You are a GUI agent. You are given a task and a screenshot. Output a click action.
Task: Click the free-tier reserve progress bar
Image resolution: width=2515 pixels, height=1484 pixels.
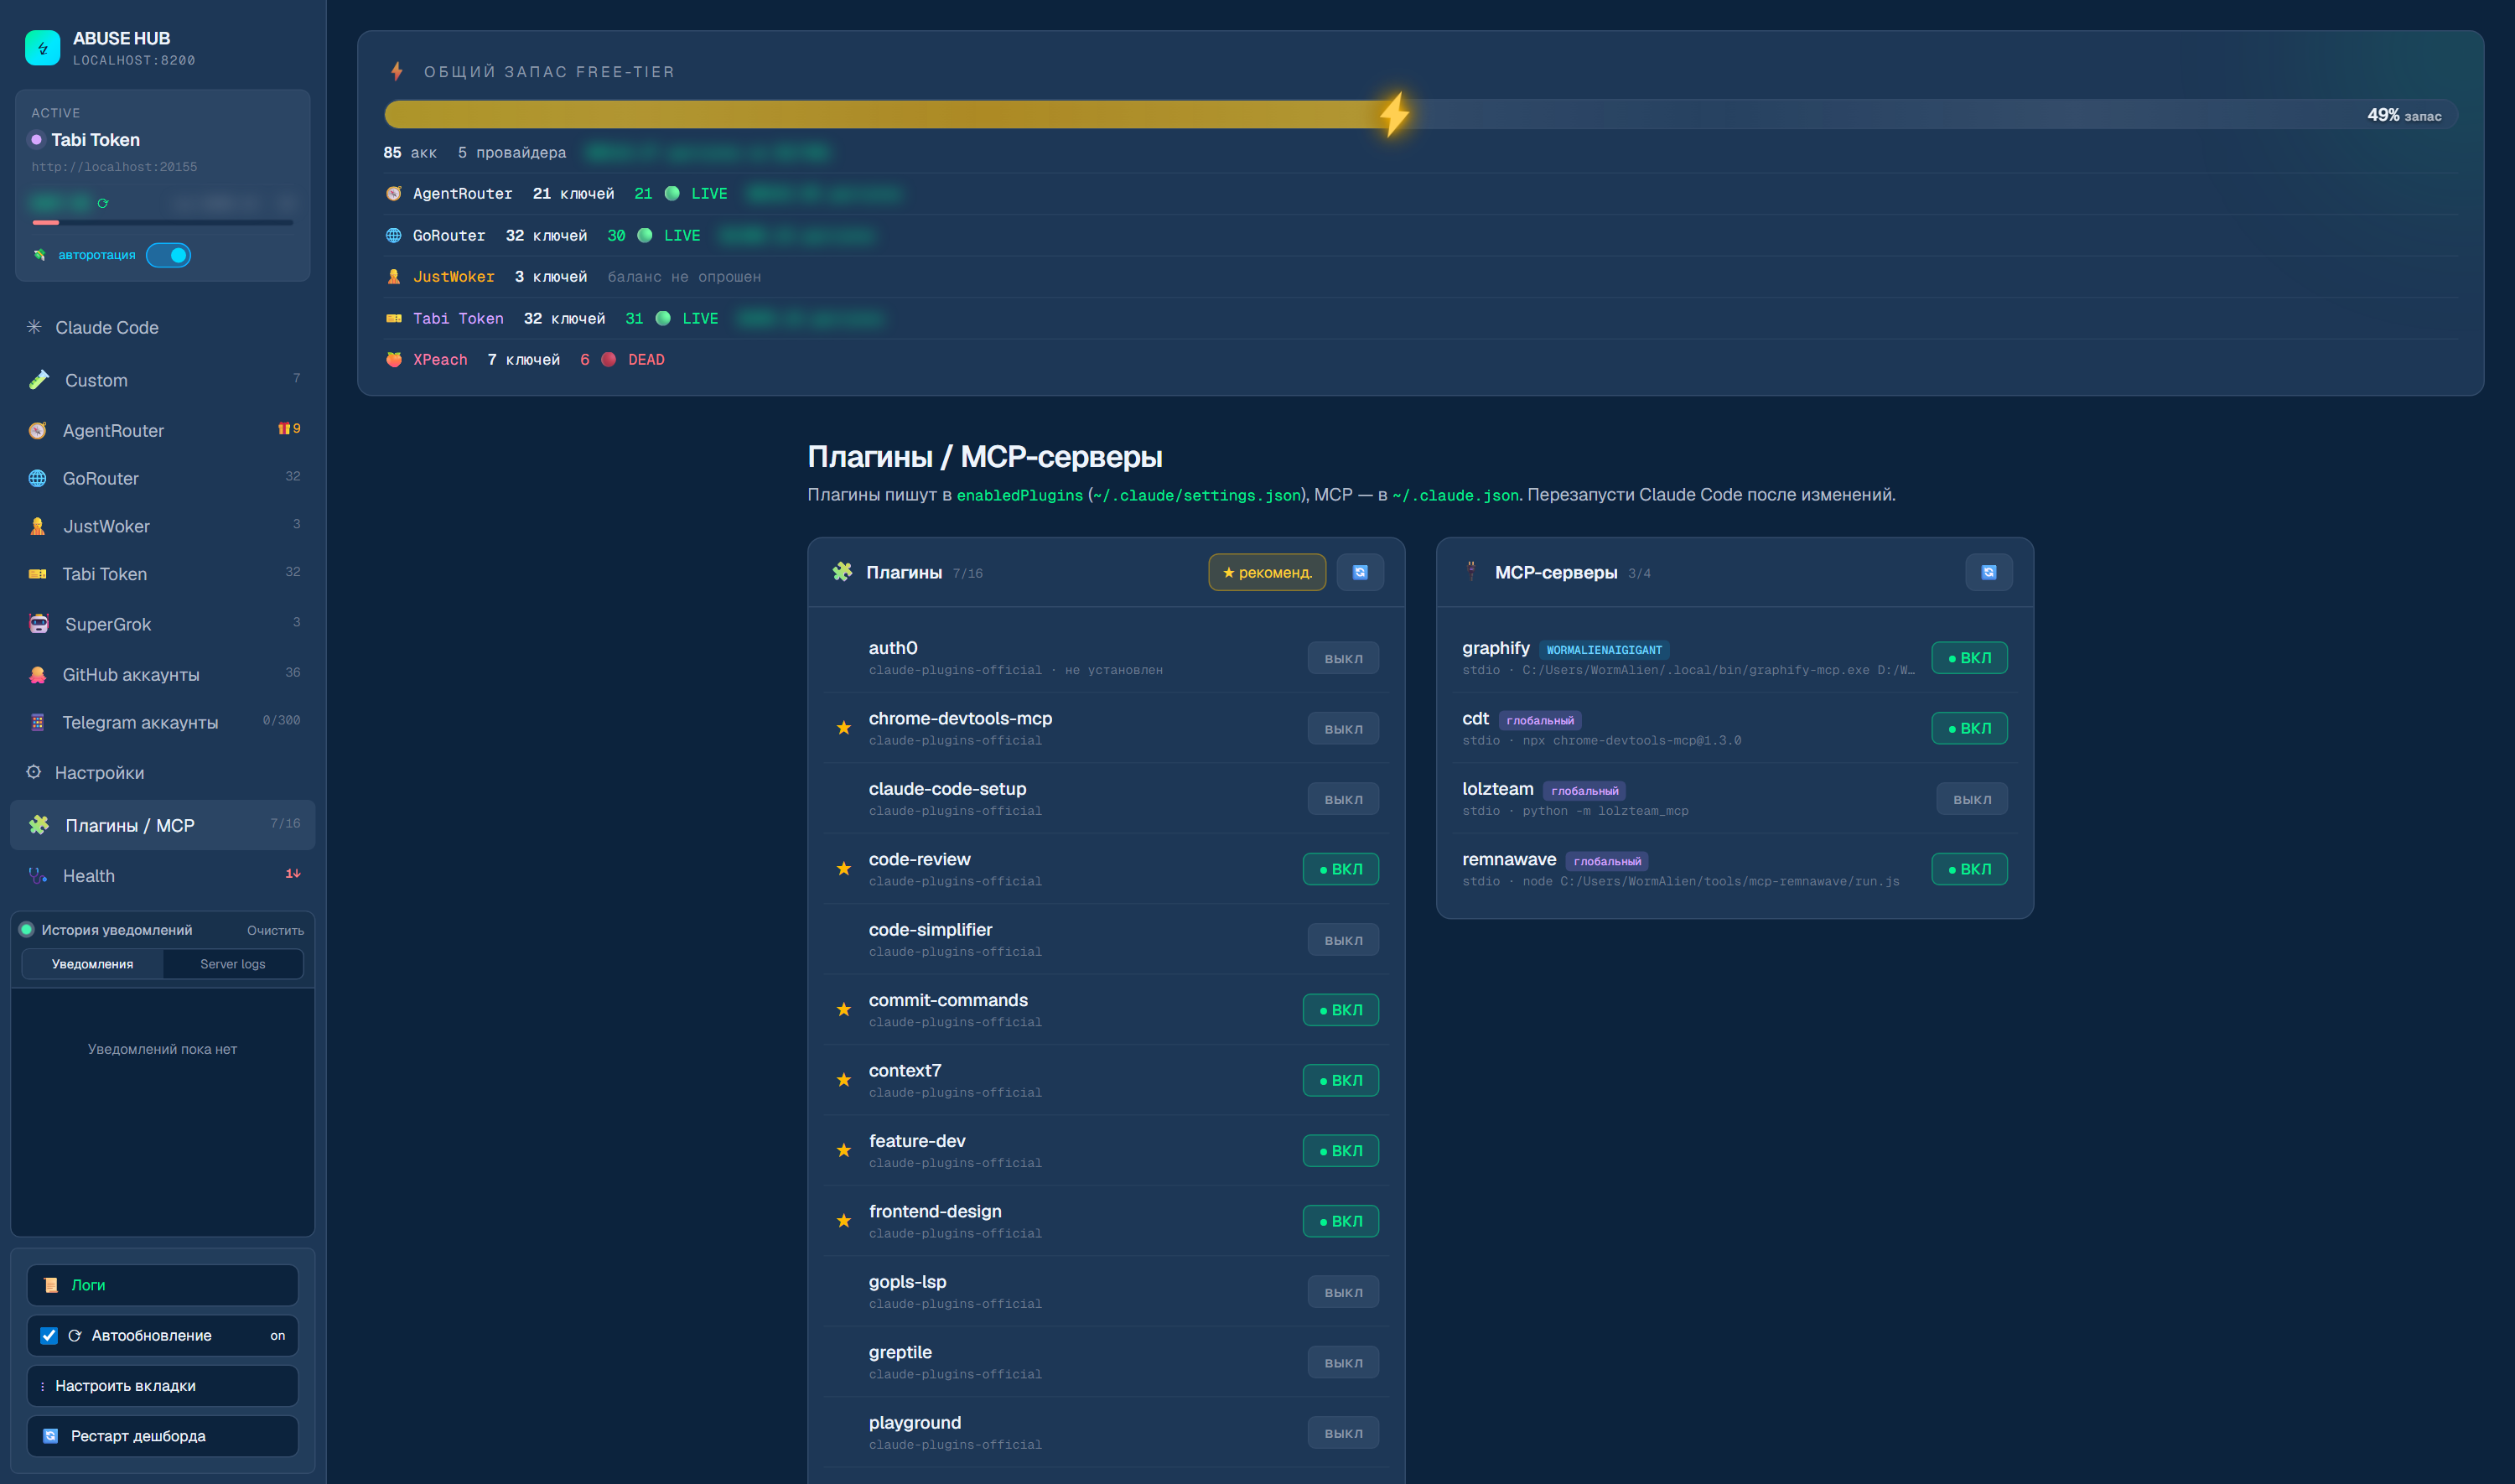[1420, 114]
